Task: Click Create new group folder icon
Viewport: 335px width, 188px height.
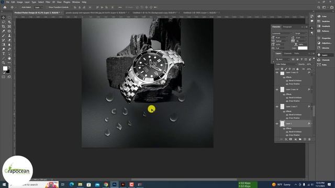Action: pos(300,139)
